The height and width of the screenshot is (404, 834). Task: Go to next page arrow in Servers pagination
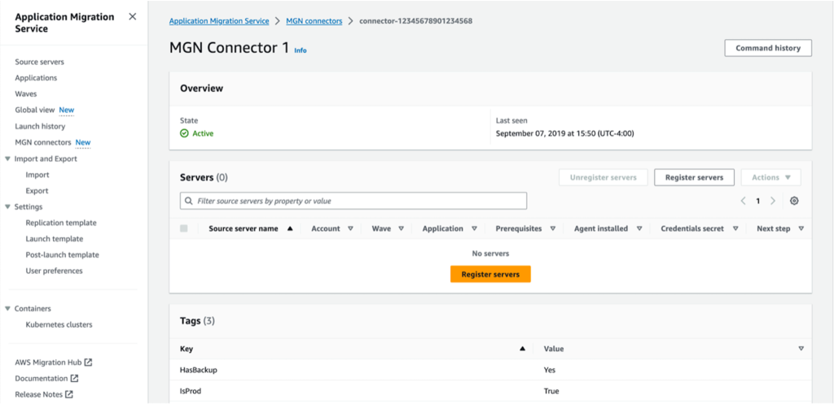[x=773, y=202]
